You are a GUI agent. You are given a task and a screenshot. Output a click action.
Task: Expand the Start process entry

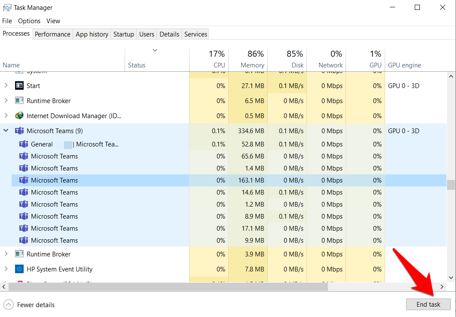(6, 85)
